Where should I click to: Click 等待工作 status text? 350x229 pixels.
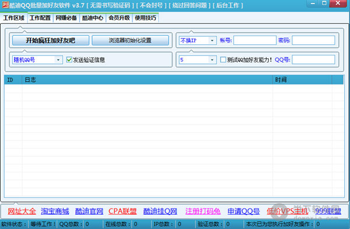[43, 224]
